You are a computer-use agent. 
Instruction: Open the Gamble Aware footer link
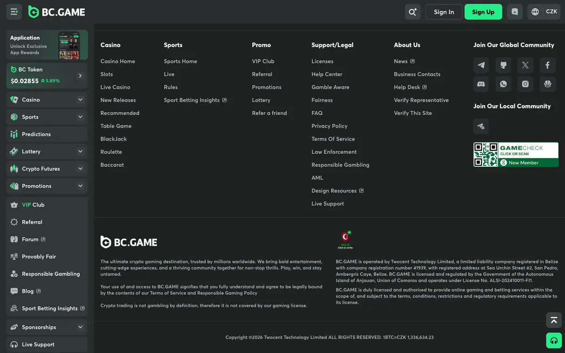point(331,87)
